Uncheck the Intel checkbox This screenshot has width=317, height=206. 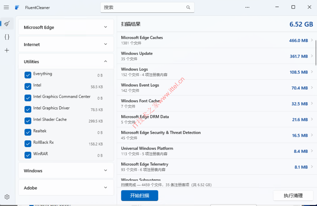(x=28, y=86)
